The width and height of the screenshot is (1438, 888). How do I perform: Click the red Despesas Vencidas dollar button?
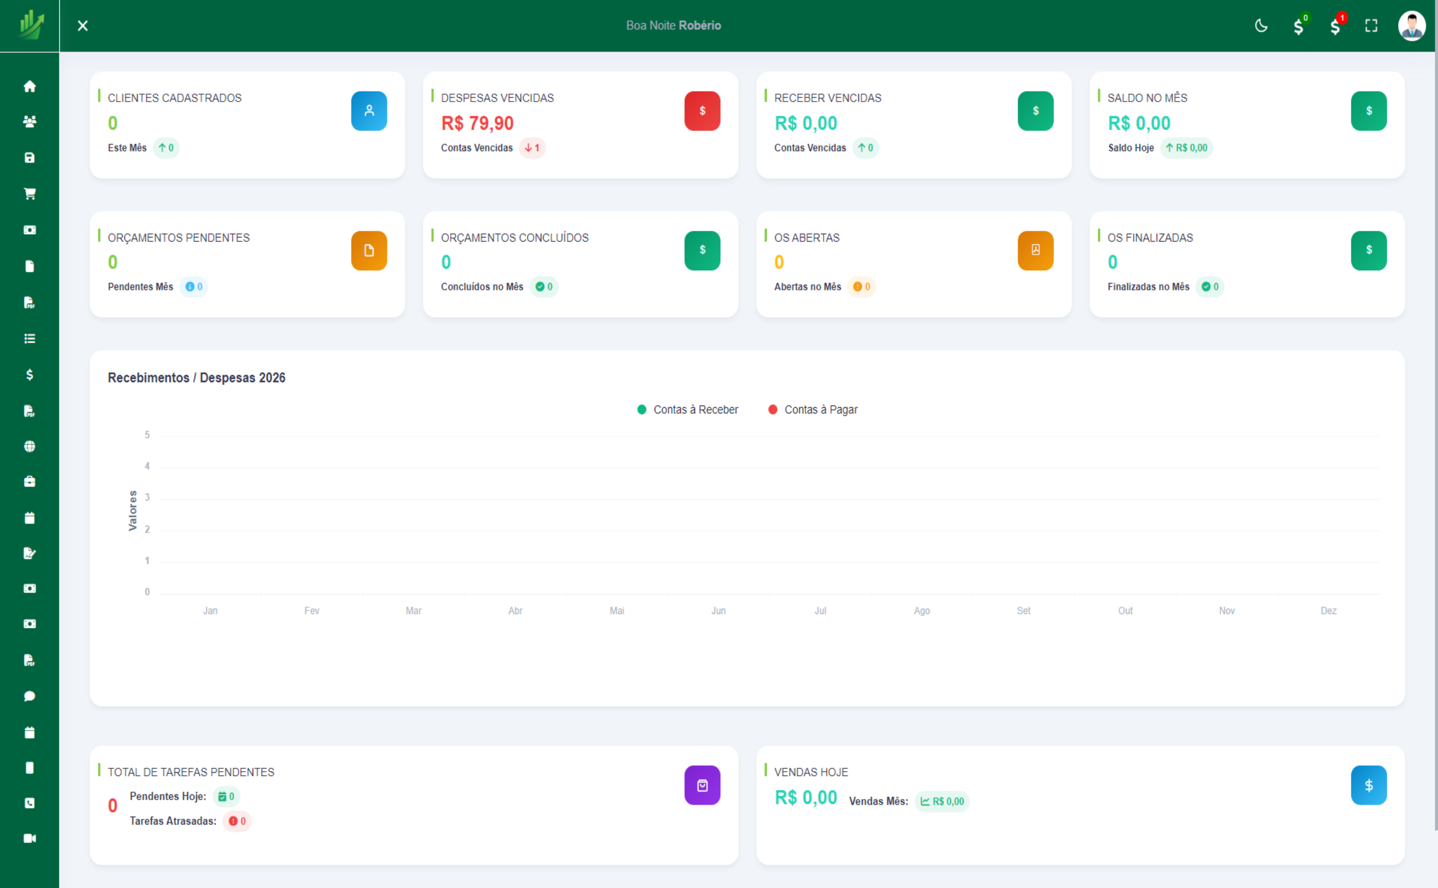(x=702, y=111)
